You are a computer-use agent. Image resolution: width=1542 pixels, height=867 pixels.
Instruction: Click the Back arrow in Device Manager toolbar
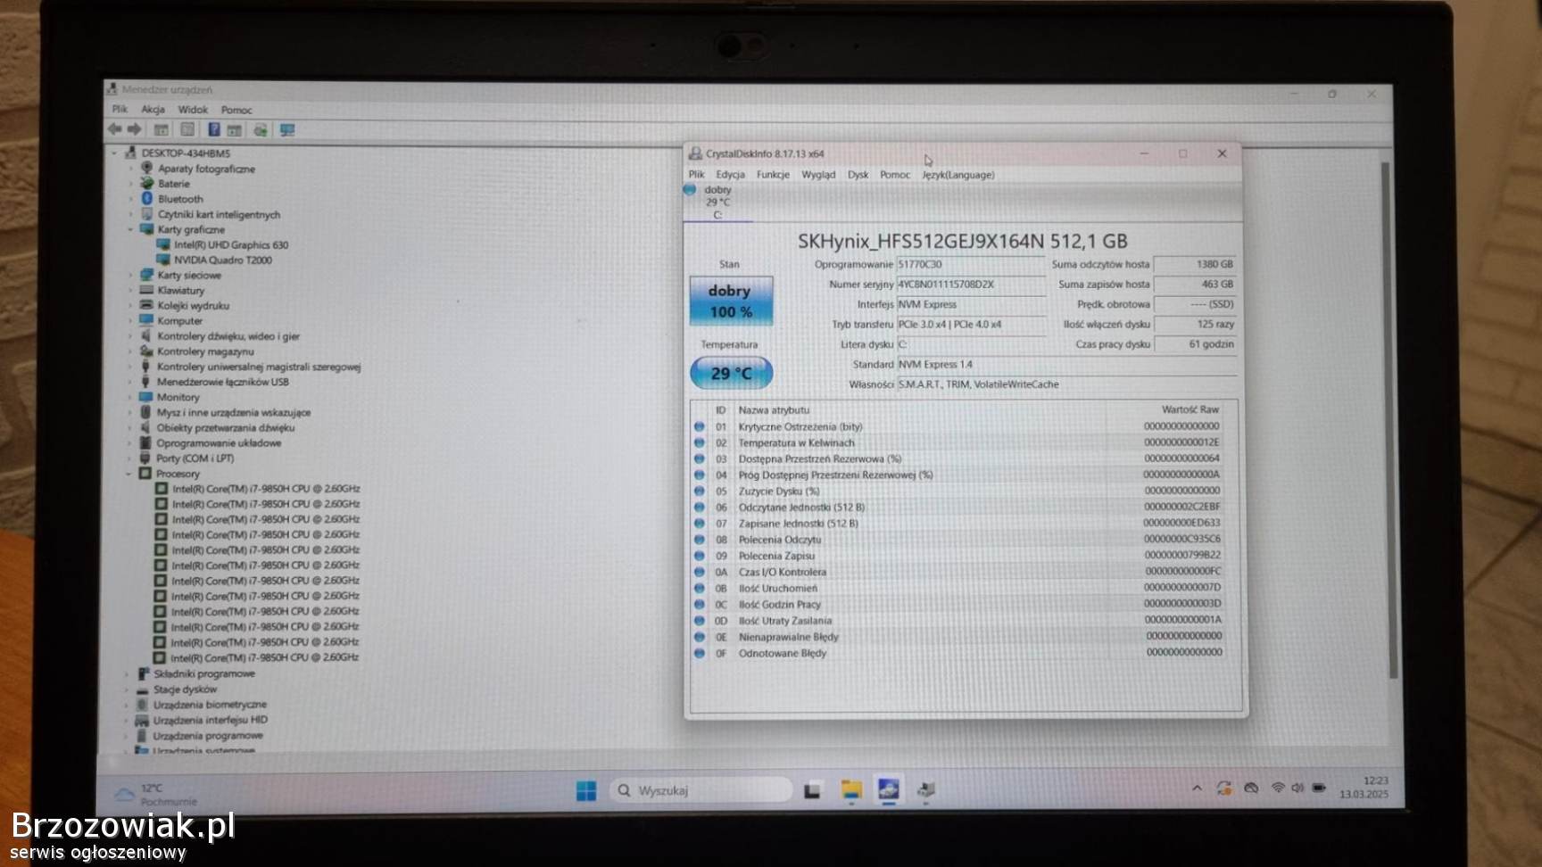click(x=115, y=129)
